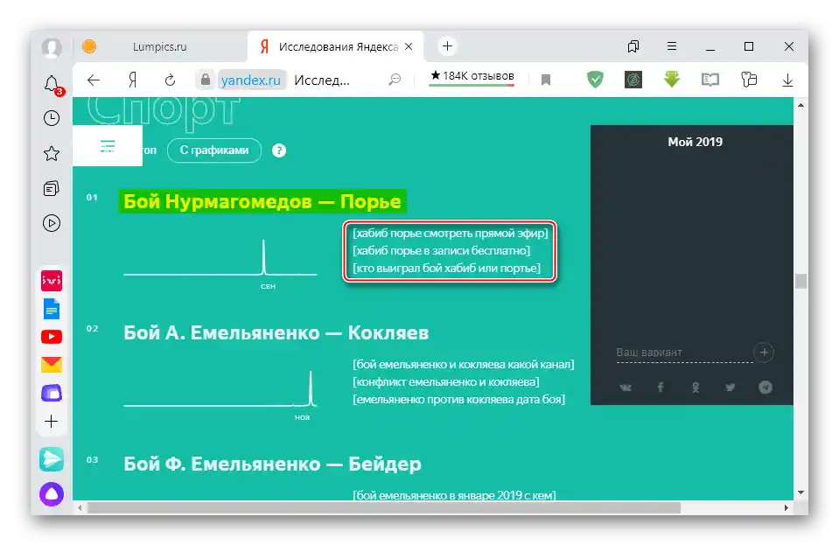
Task: Share to Telegram in Мой 2019 panel
Action: 766,388
